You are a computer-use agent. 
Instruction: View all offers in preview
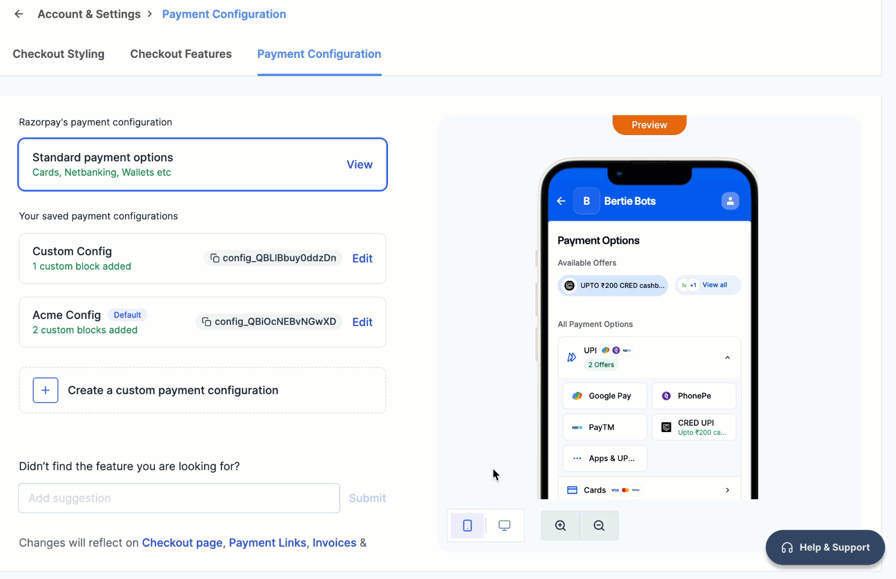[715, 285]
